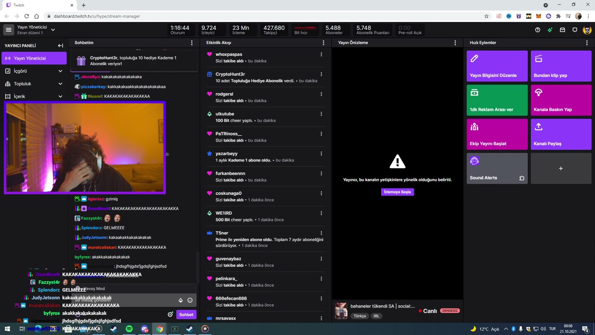Open Sound Alerts quick action tile
This screenshot has width=595, height=335.
click(497, 168)
